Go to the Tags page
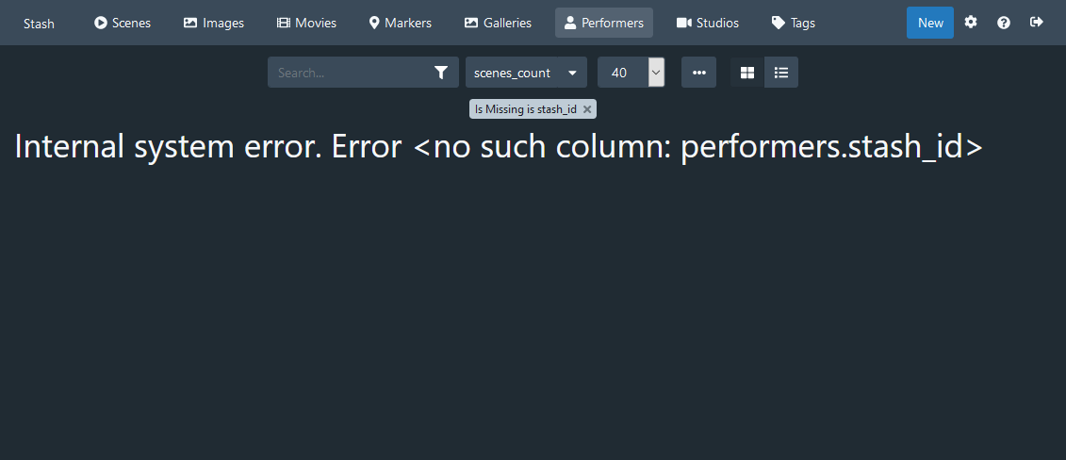The image size is (1066, 460). click(x=793, y=23)
